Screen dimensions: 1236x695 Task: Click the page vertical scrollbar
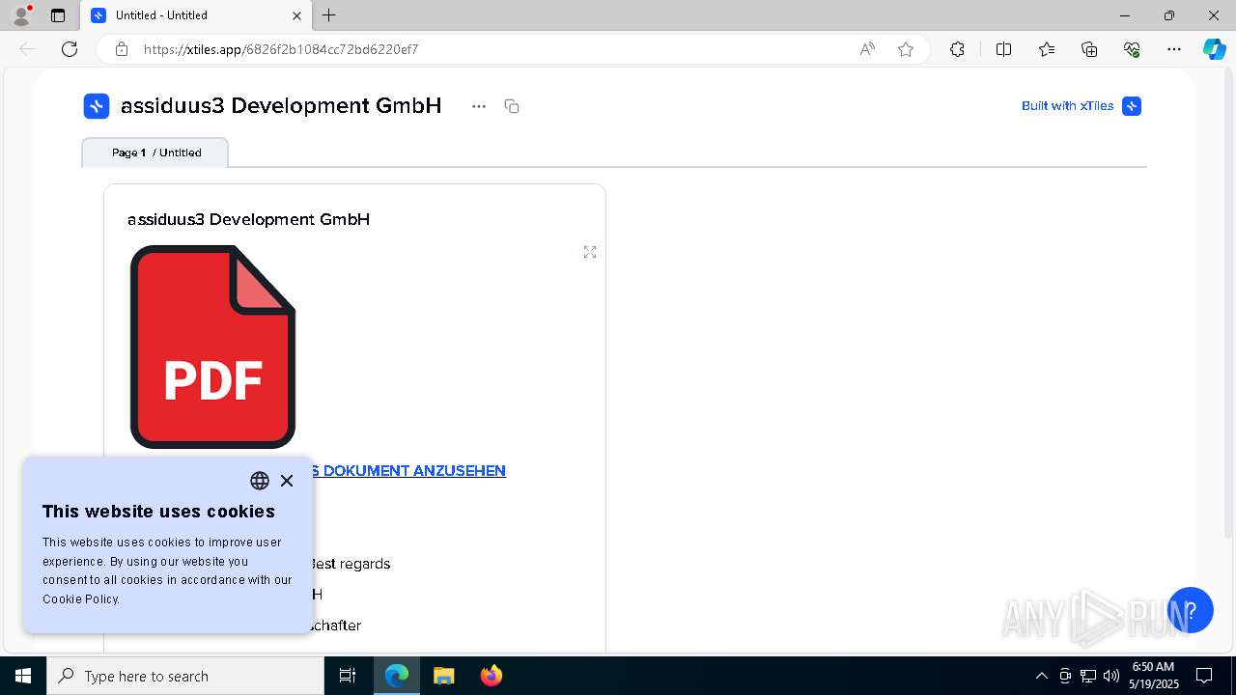pos(1228,304)
